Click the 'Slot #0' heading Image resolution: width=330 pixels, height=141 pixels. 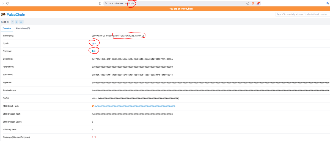5,22
